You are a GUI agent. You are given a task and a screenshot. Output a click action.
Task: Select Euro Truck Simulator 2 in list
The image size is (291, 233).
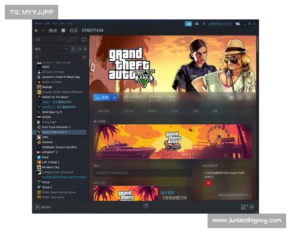point(56,127)
